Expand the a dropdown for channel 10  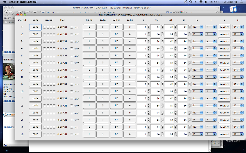tap(238, 91)
